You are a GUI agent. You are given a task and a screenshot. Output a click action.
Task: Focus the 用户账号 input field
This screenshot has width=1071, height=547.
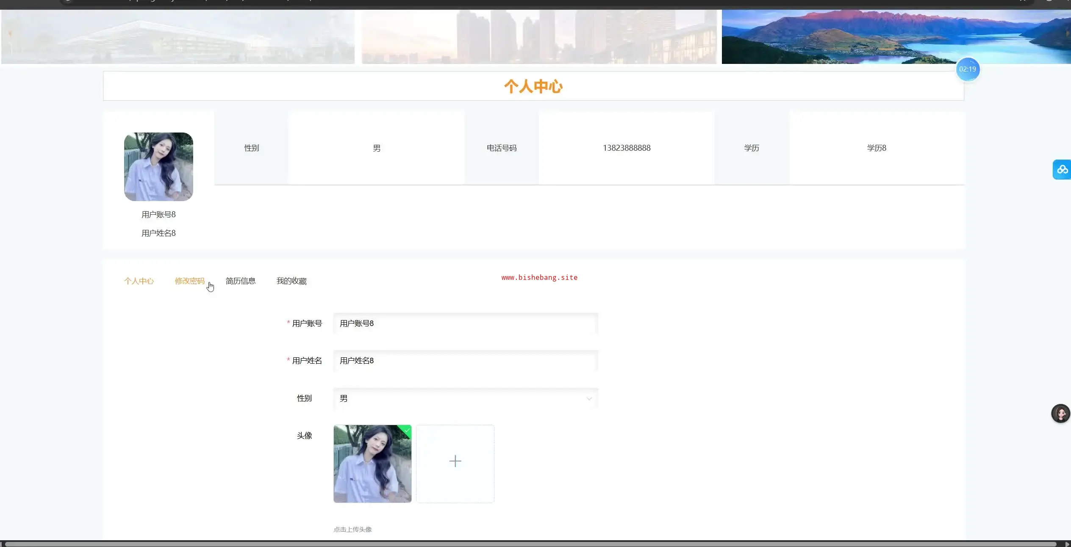465,323
